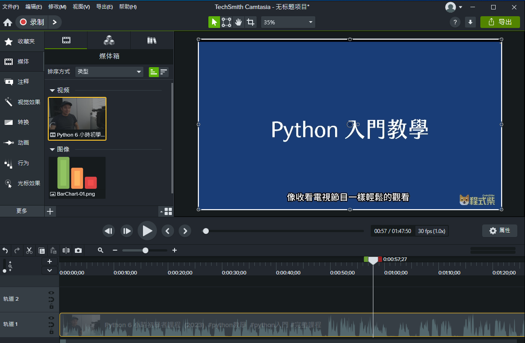Viewport: 525px width, 343px height.
Task: Activate the Pan hand tool
Action: coord(238,22)
